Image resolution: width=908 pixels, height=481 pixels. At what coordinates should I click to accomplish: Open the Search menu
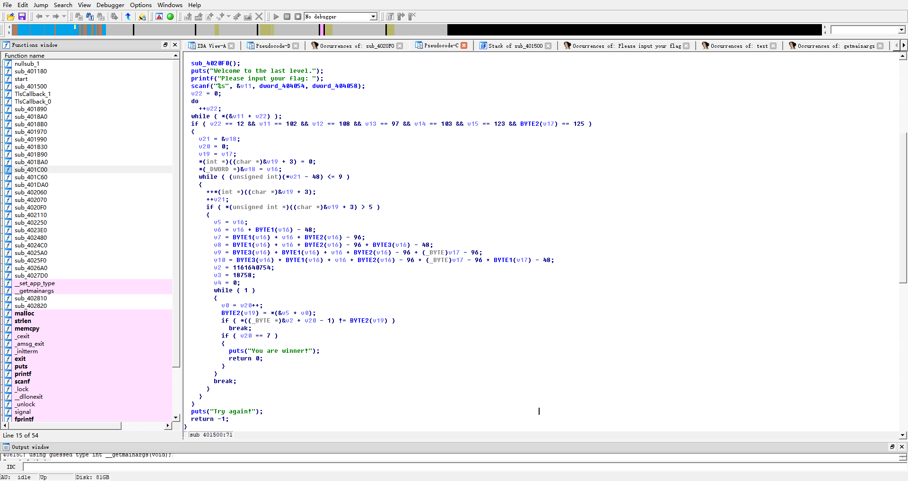click(63, 5)
